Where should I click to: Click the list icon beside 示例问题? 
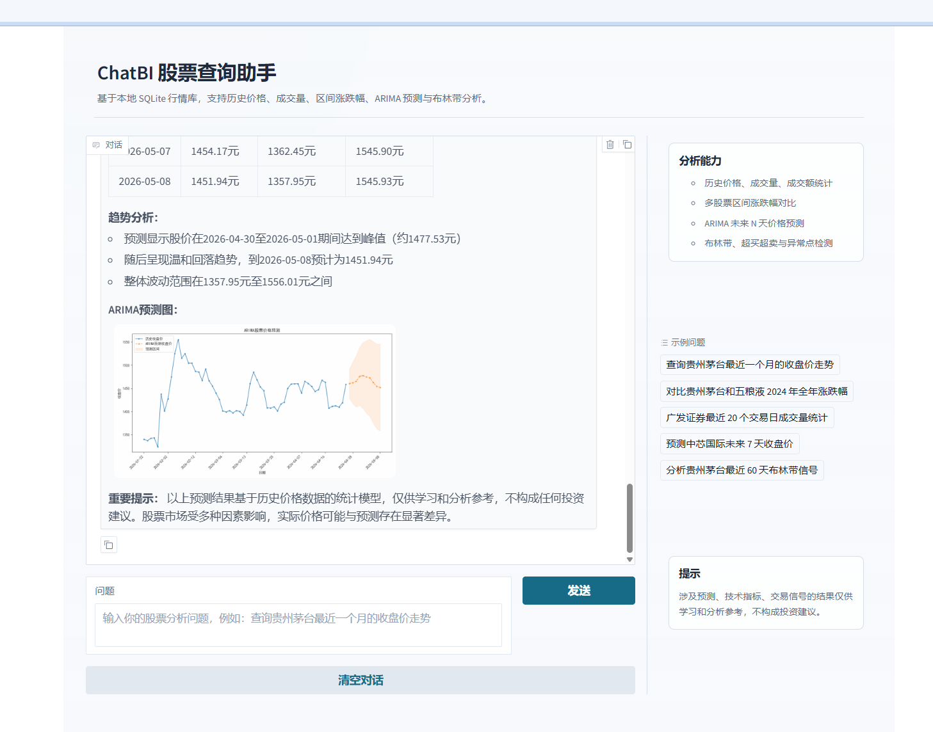pos(665,343)
